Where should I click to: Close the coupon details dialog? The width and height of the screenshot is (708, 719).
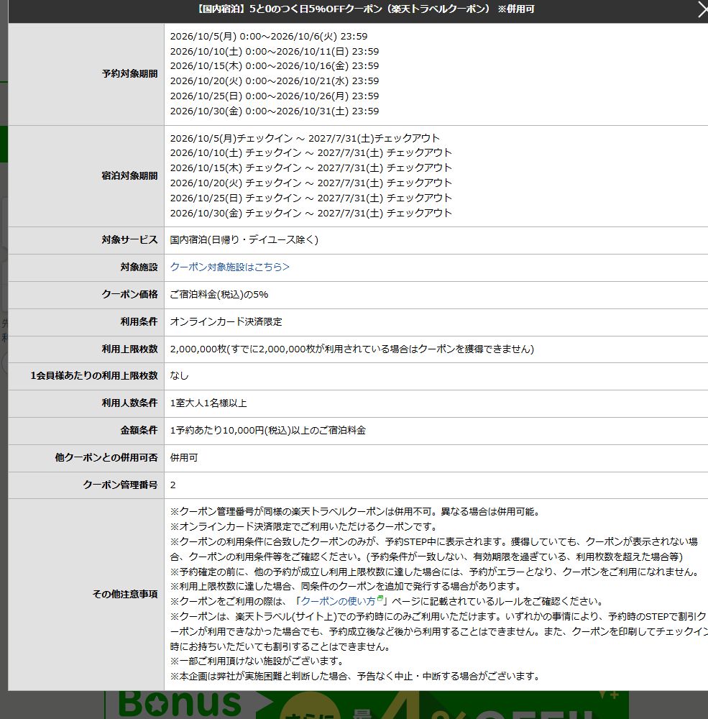point(702,9)
